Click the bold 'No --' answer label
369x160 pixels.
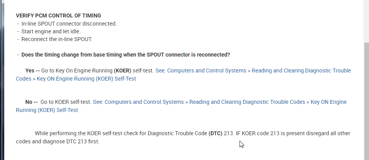(31, 102)
